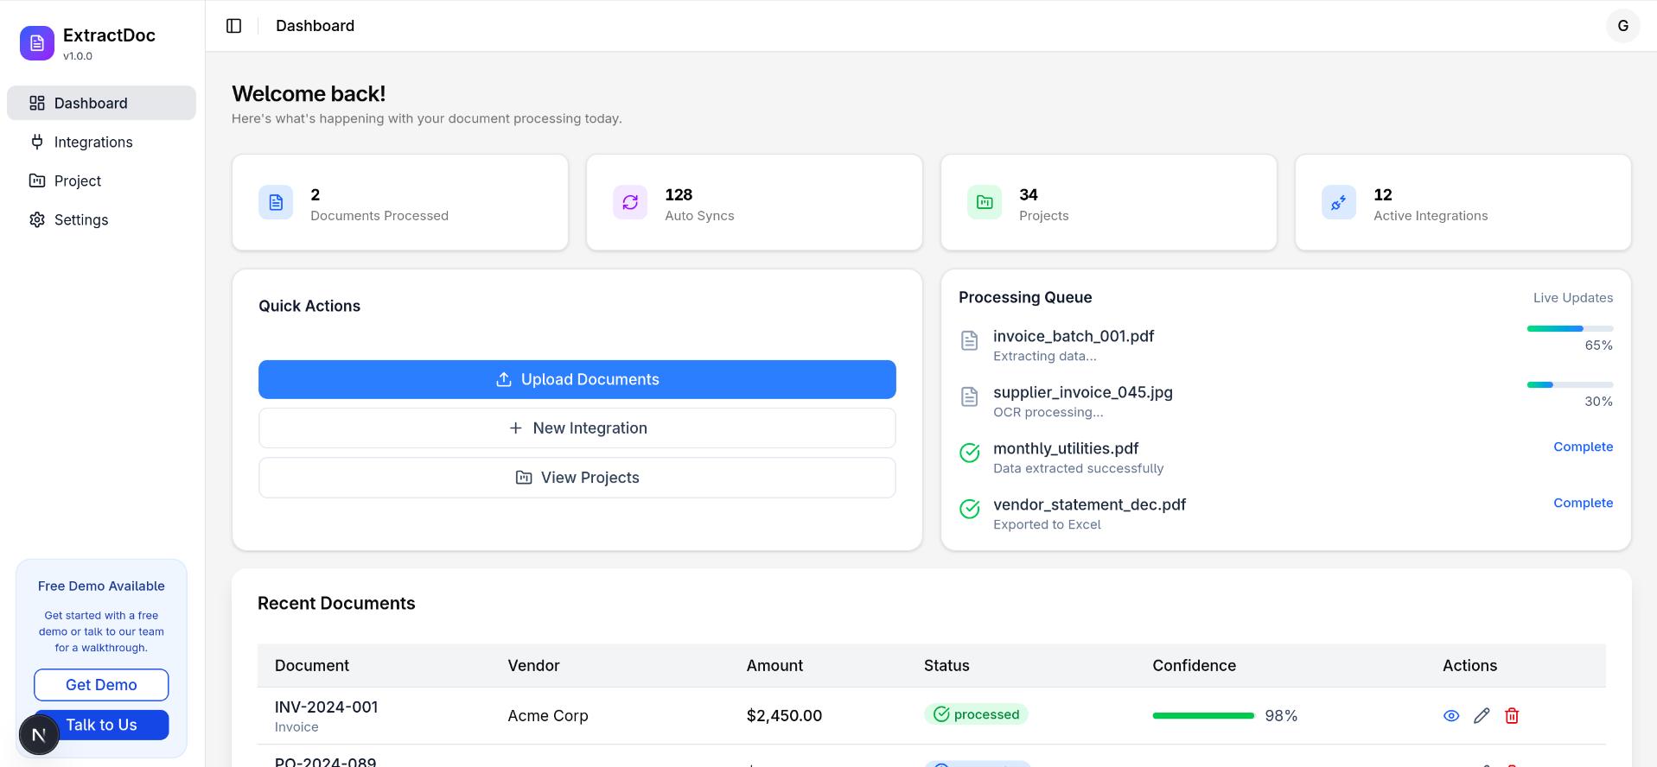
Task: Open Settings in the sidebar
Action: 101,219
